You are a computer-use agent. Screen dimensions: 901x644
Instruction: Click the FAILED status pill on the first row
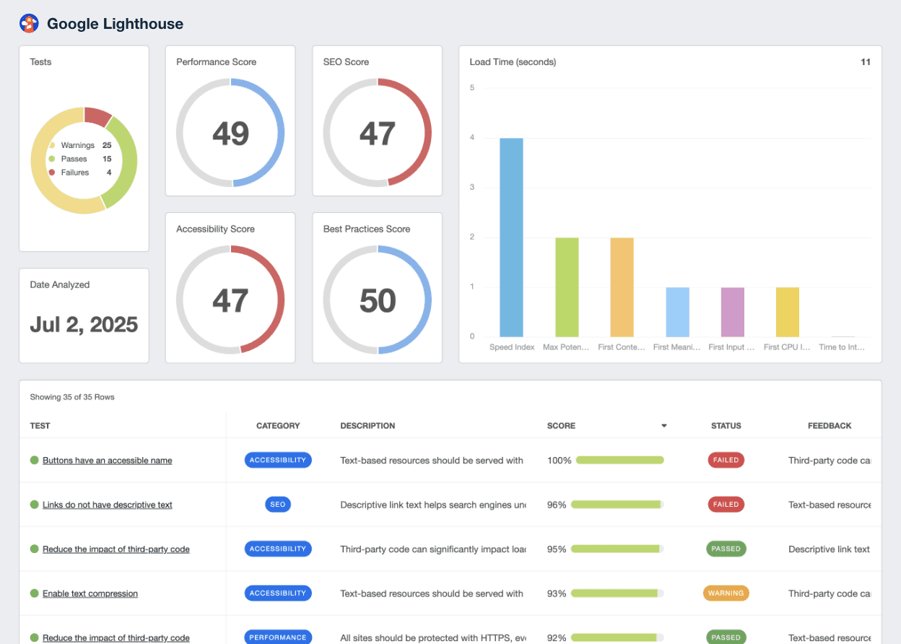(x=726, y=460)
